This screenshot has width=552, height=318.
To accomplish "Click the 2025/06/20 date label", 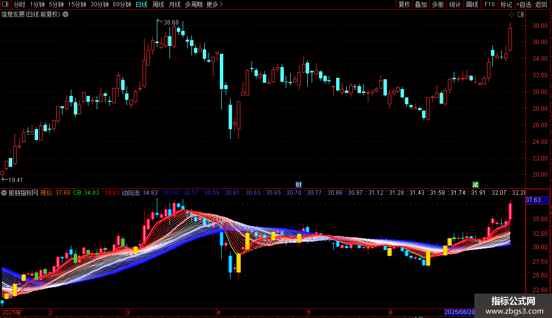I will click(459, 312).
